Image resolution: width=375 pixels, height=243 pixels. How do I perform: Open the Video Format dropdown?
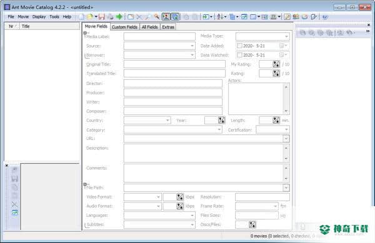tap(158, 197)
